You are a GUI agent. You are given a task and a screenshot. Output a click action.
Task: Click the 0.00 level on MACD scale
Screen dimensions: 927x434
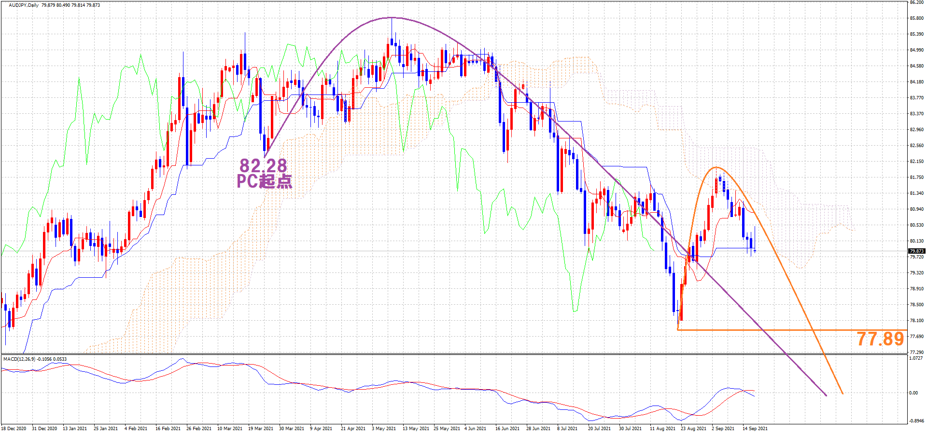[x=913, y=393]
